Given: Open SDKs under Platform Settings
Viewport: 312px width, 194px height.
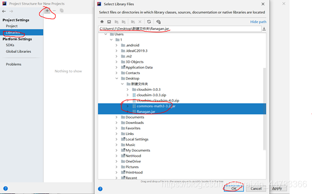Looking at the screenshot, I should [10, 45].
